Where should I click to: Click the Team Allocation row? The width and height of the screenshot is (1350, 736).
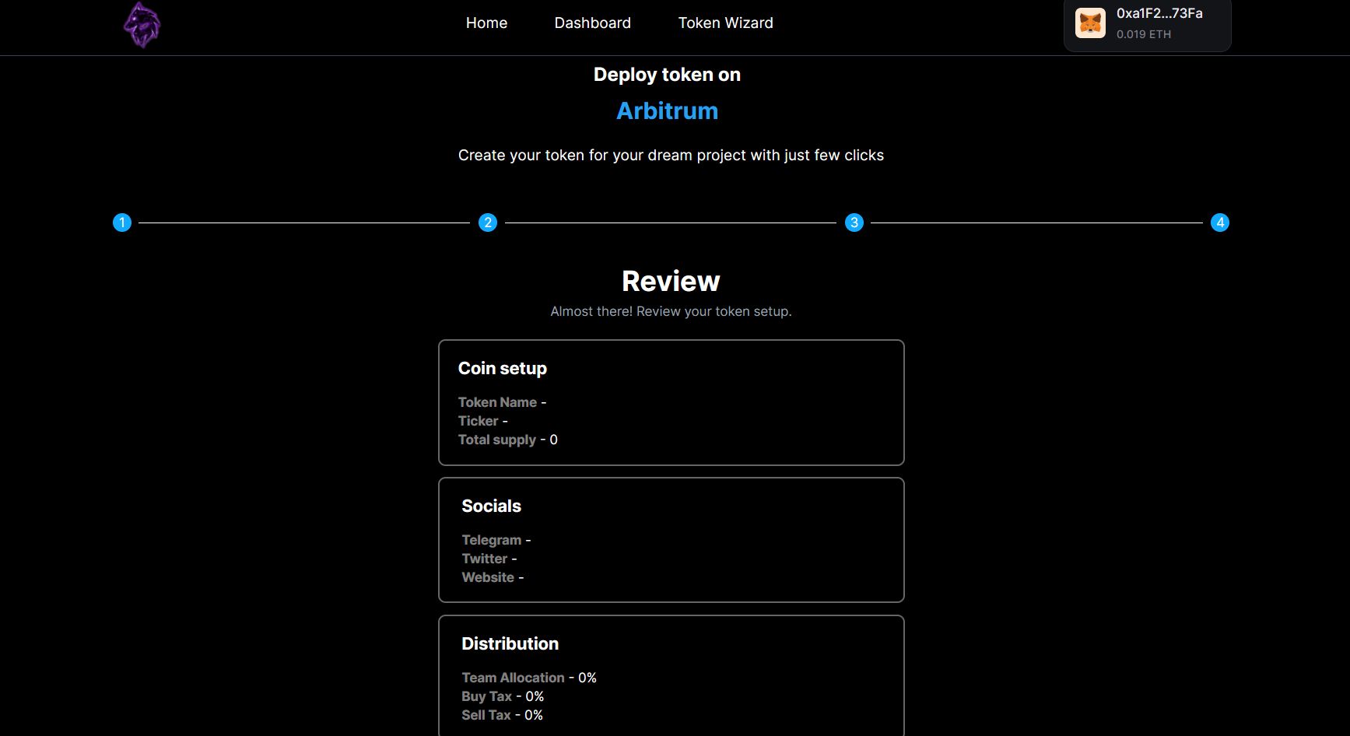(x=529, y=678)
